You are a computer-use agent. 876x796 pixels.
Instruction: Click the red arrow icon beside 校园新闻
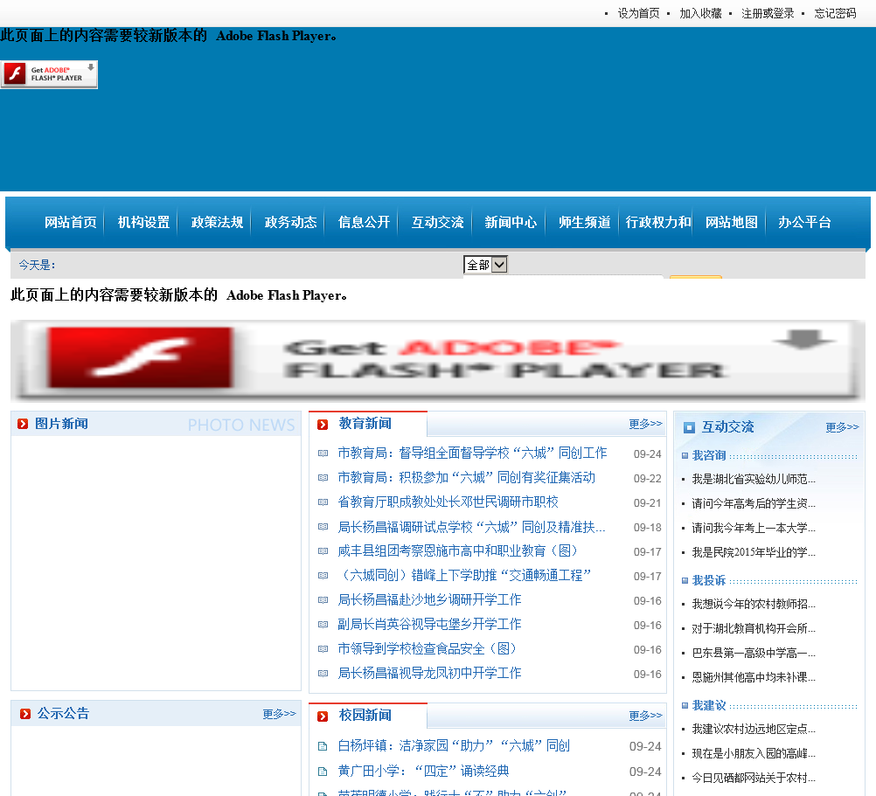[323, 716]
